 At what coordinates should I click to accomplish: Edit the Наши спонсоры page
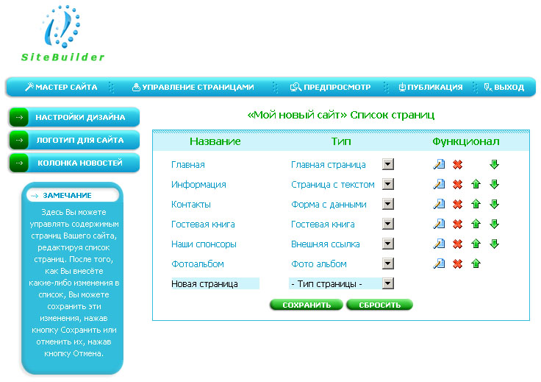coord(439,244)
